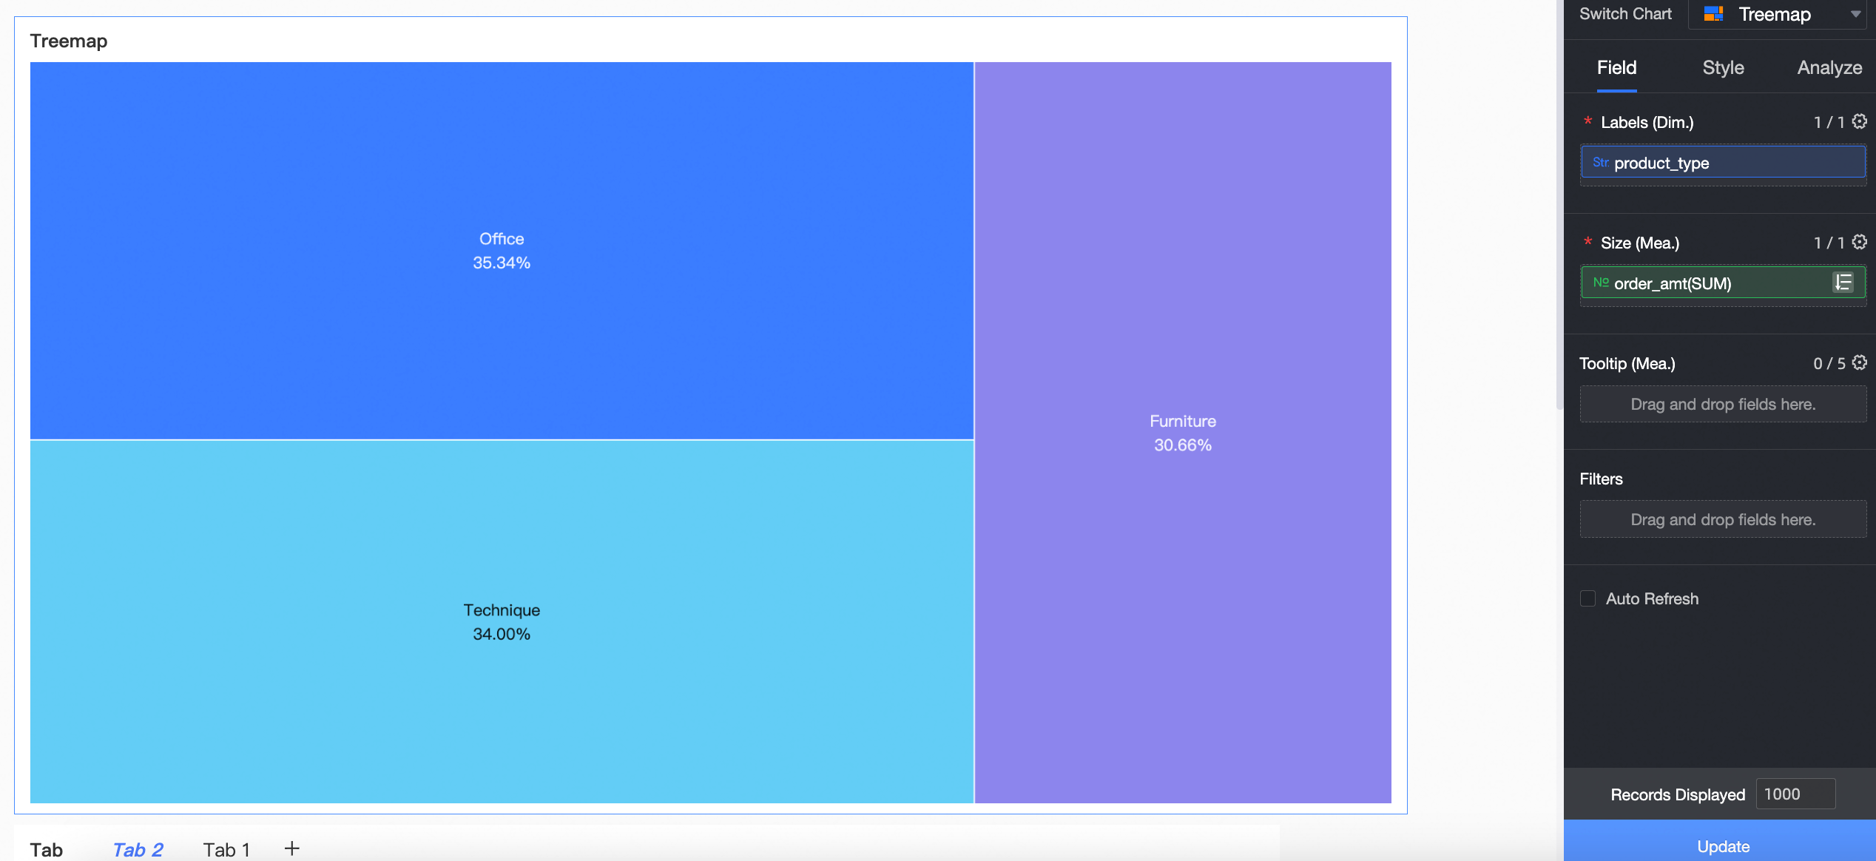Click the Records Displayed input field
Screen dimensions: 1876x861
pos(1795,794)
